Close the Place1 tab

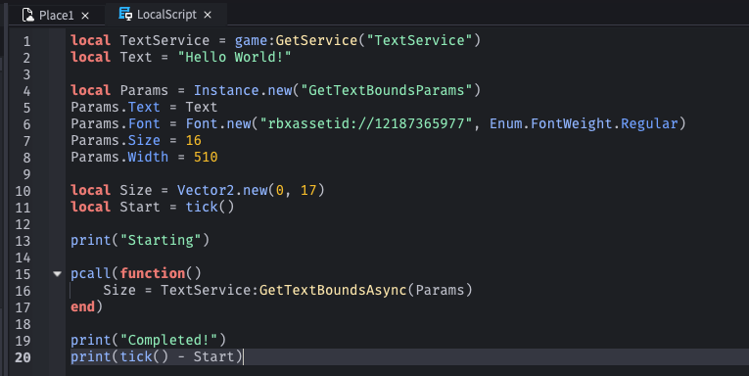click(85, 16)
